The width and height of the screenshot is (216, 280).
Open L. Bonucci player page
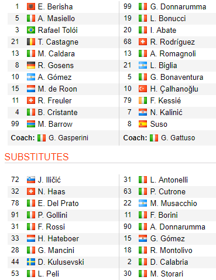pos(168,19)
